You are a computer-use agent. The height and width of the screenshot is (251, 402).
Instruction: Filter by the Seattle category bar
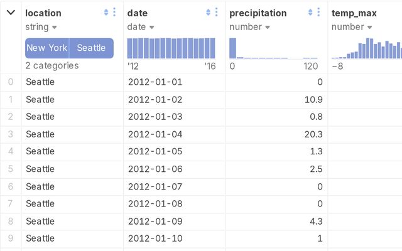pos(92,48)
